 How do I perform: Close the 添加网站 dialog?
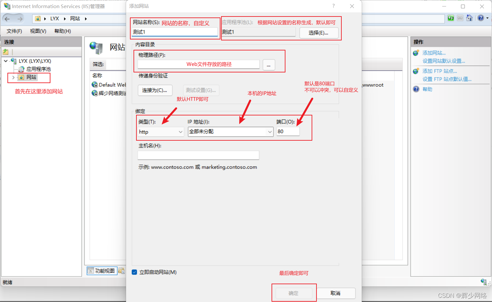[352, 6]
